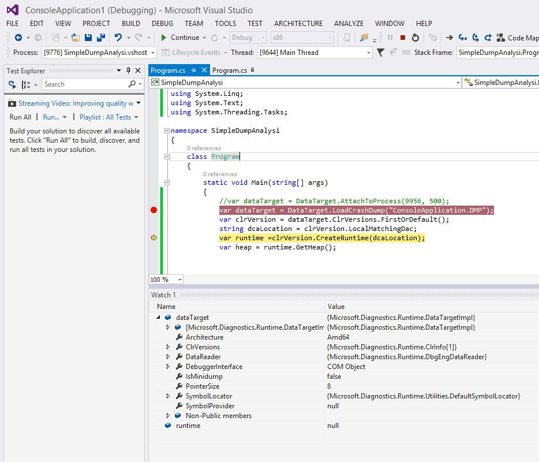The image size is (539, 462).
Task: Click the Save All toolbar icon
Action: coord(101,38)
